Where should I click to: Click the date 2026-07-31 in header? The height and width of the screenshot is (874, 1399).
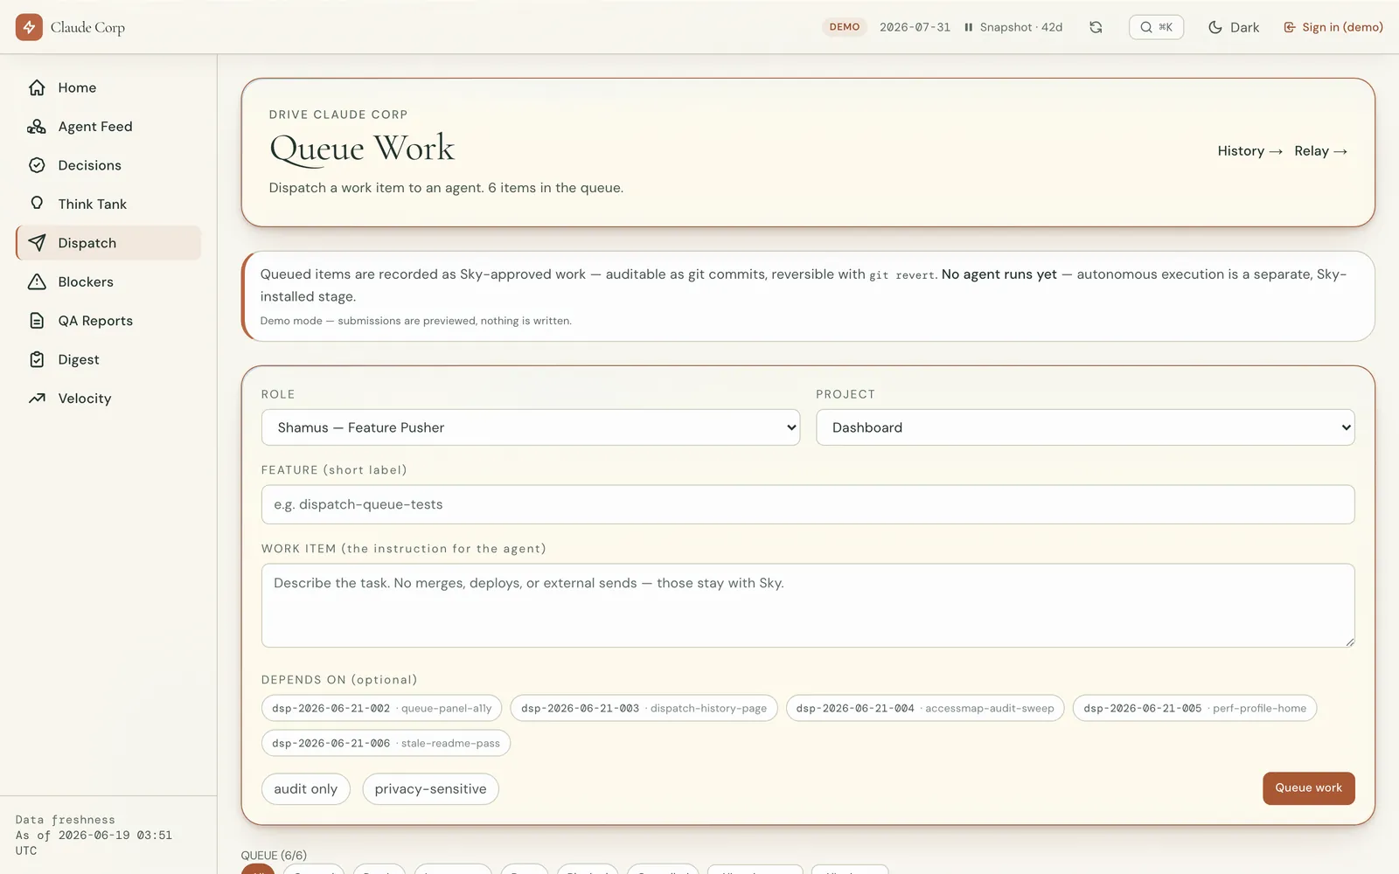tap(915, 27)
